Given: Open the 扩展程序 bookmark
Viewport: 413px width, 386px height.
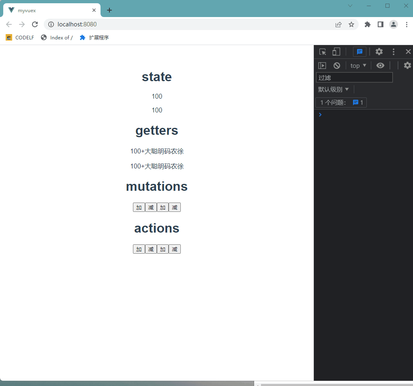Looking at the screenshot, I should pos(94,37).
